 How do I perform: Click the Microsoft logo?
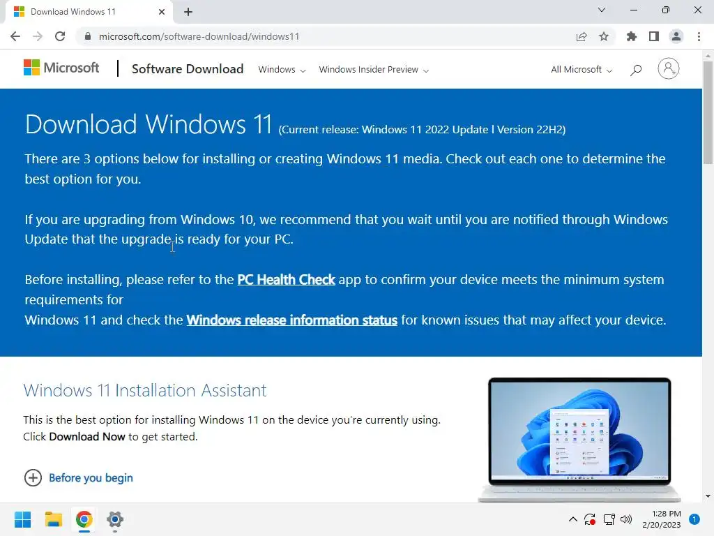(61, 68)
